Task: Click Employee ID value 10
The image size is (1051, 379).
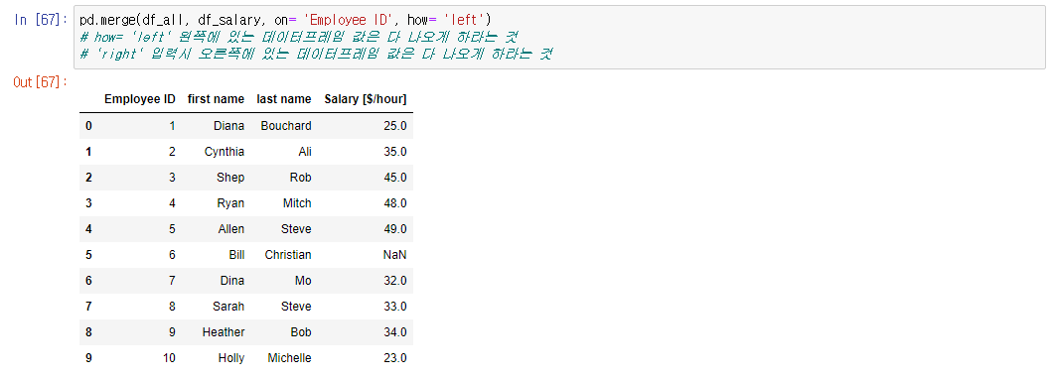Action: (x=169, y=357)
